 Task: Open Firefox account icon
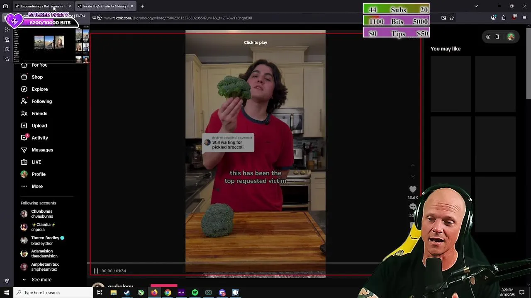pos(493,18)
